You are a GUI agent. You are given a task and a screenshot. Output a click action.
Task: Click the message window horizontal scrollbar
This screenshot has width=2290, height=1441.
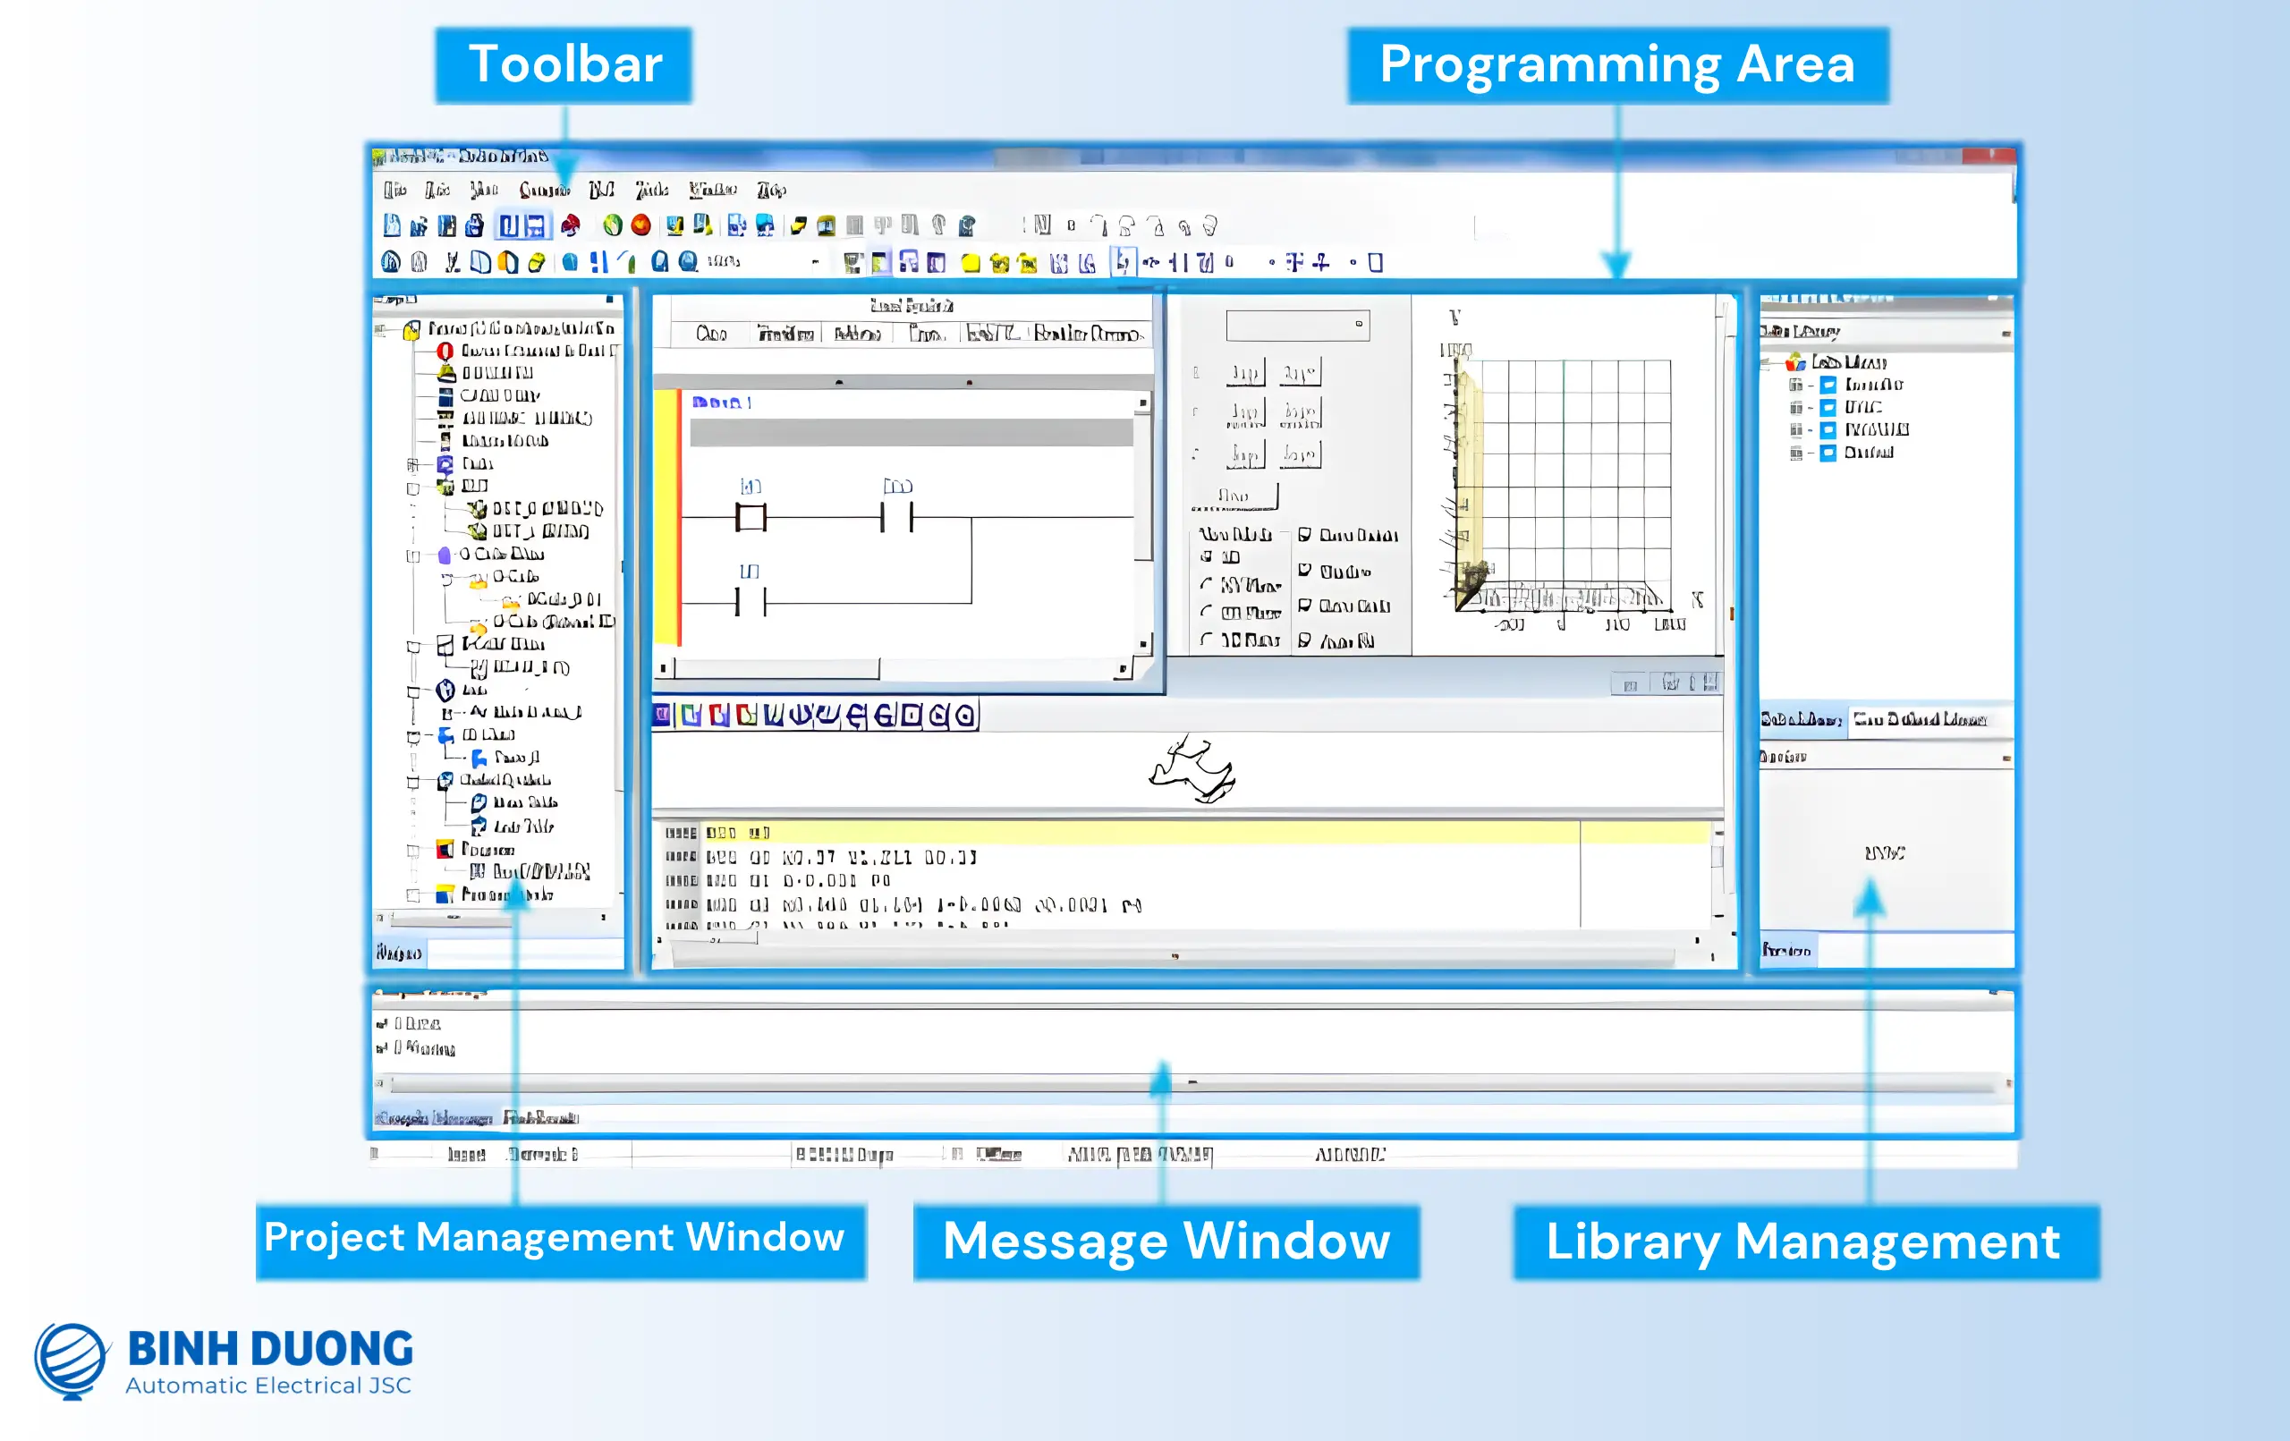pyautogui.click(x=1193, y=1082)
